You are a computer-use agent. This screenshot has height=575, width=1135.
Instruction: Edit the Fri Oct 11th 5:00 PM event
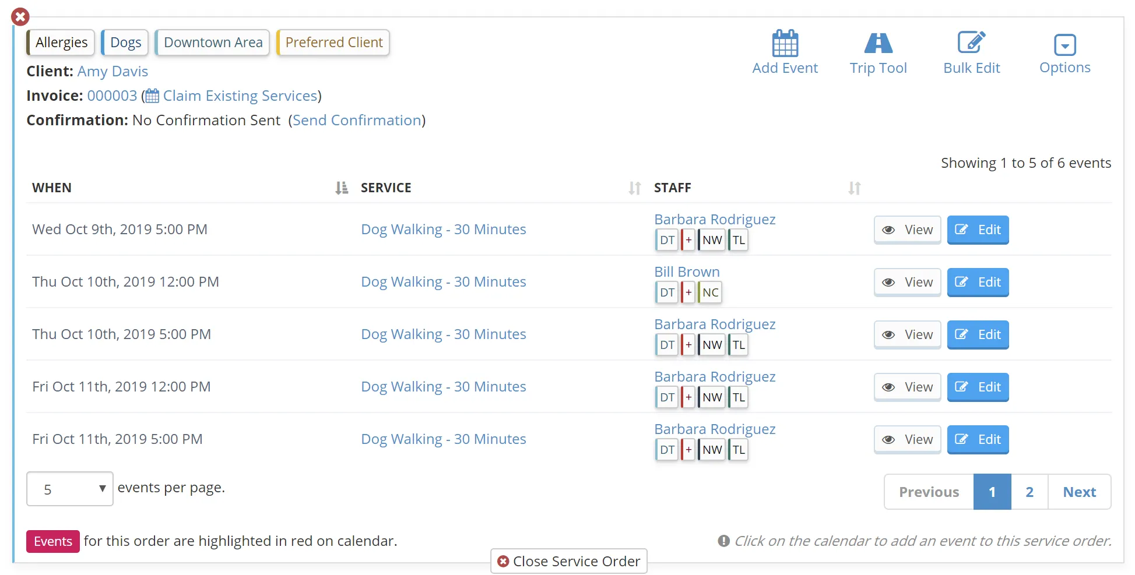tap(978, 439)
